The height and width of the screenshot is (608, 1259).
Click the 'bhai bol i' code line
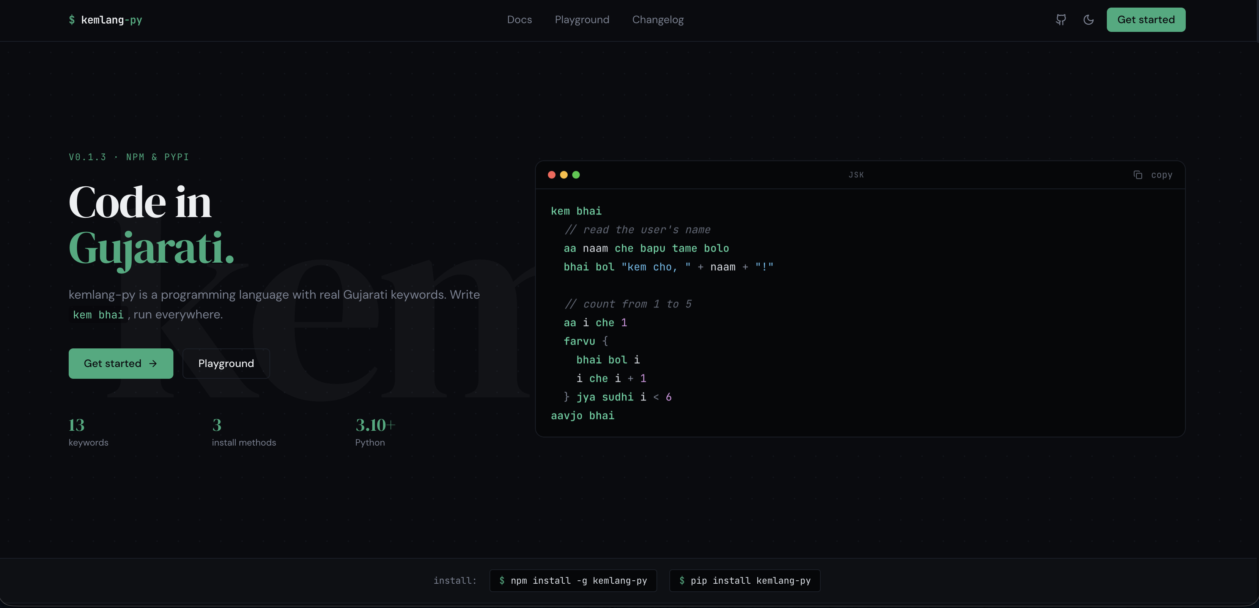[608, 360]
